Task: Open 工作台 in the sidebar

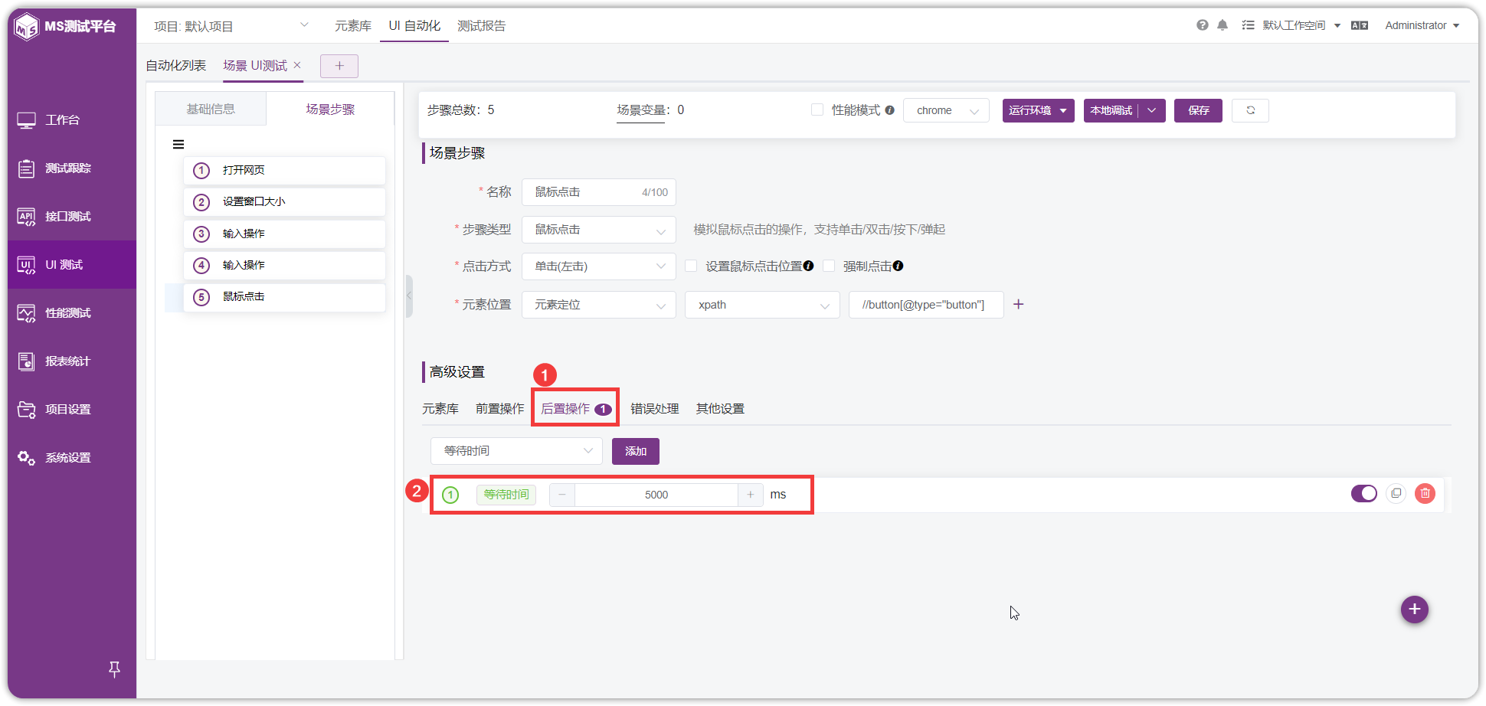Action: click(72, 120)
